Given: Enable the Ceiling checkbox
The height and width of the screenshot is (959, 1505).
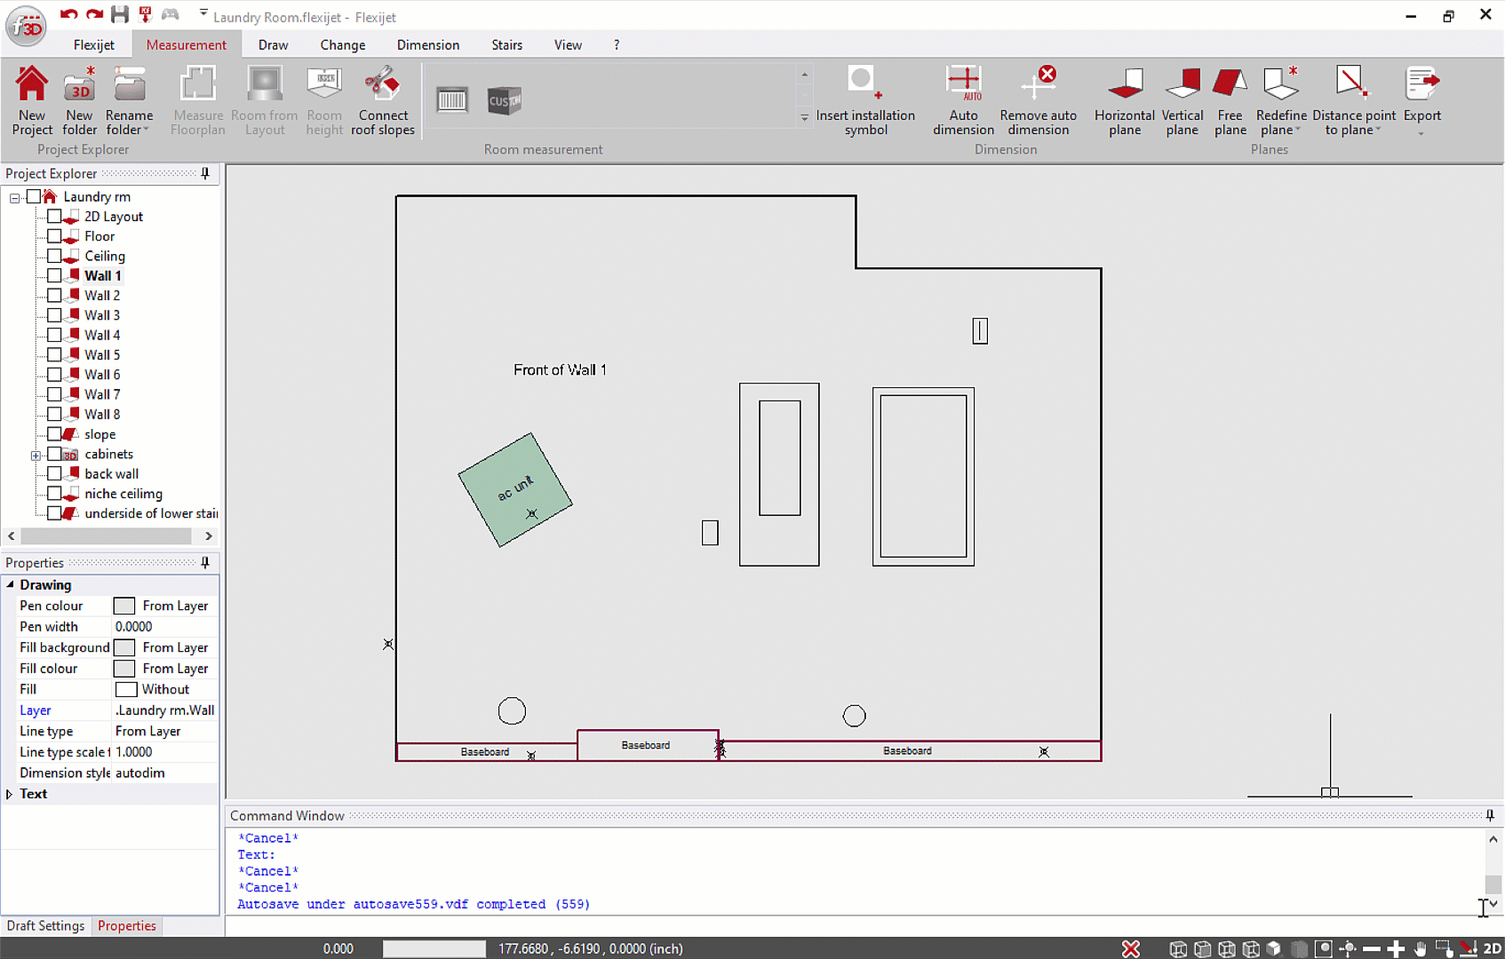Looking at the screenshot, I should click(x=54, y=256).
